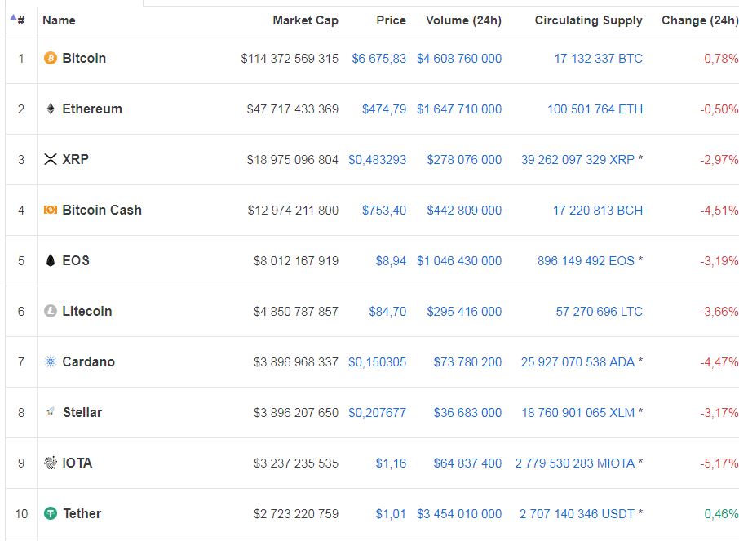
Task: Sort table by Circulating Supply header
Action: (589, 20)
